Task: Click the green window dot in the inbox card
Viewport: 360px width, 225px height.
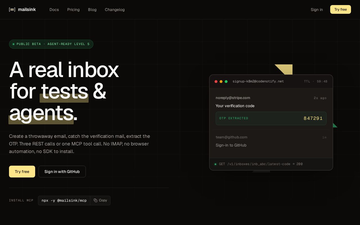Action: (226, 82)
